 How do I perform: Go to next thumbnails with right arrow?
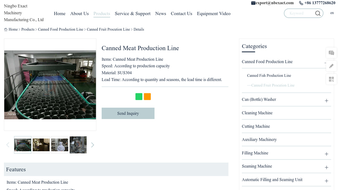pyautogui.click(x=93, y=145)
